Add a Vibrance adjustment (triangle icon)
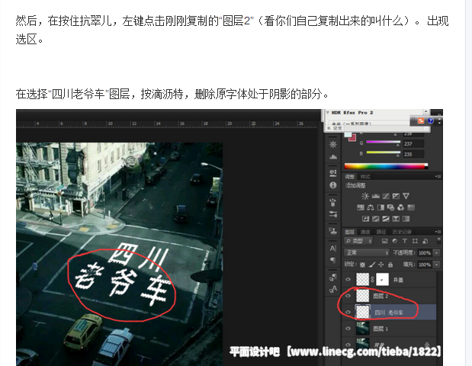This screenshot has height=366, width=472. (x=406, y=196)
